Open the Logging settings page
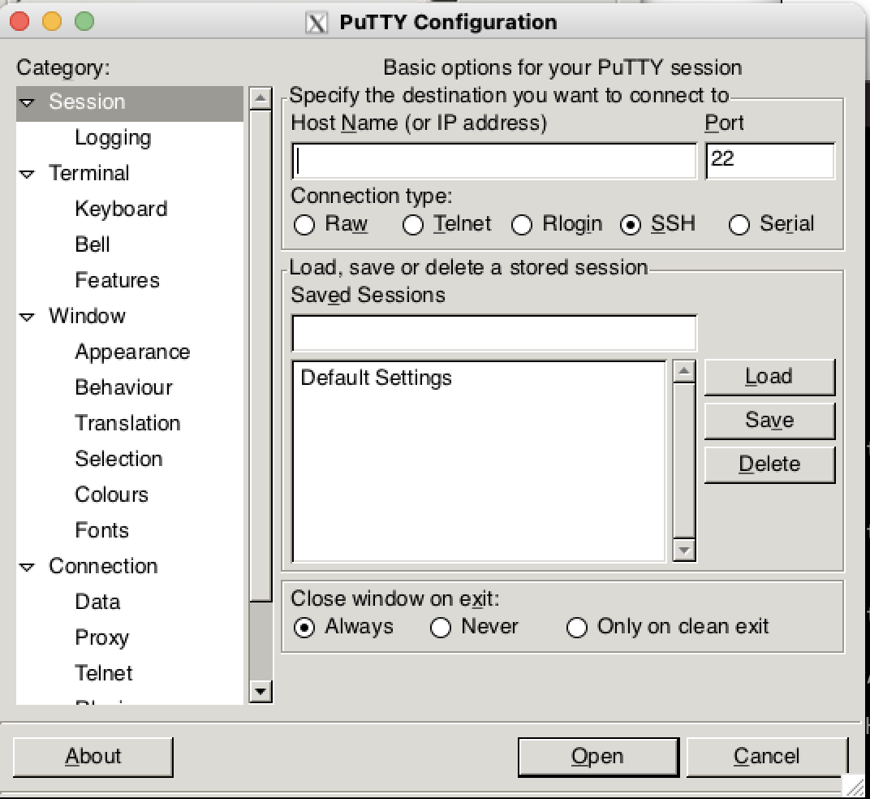This screenshot has height=799, width=870. tap(113, 137)
